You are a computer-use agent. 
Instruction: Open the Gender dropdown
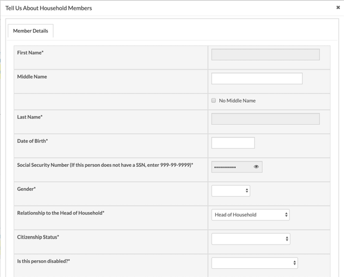231,191
